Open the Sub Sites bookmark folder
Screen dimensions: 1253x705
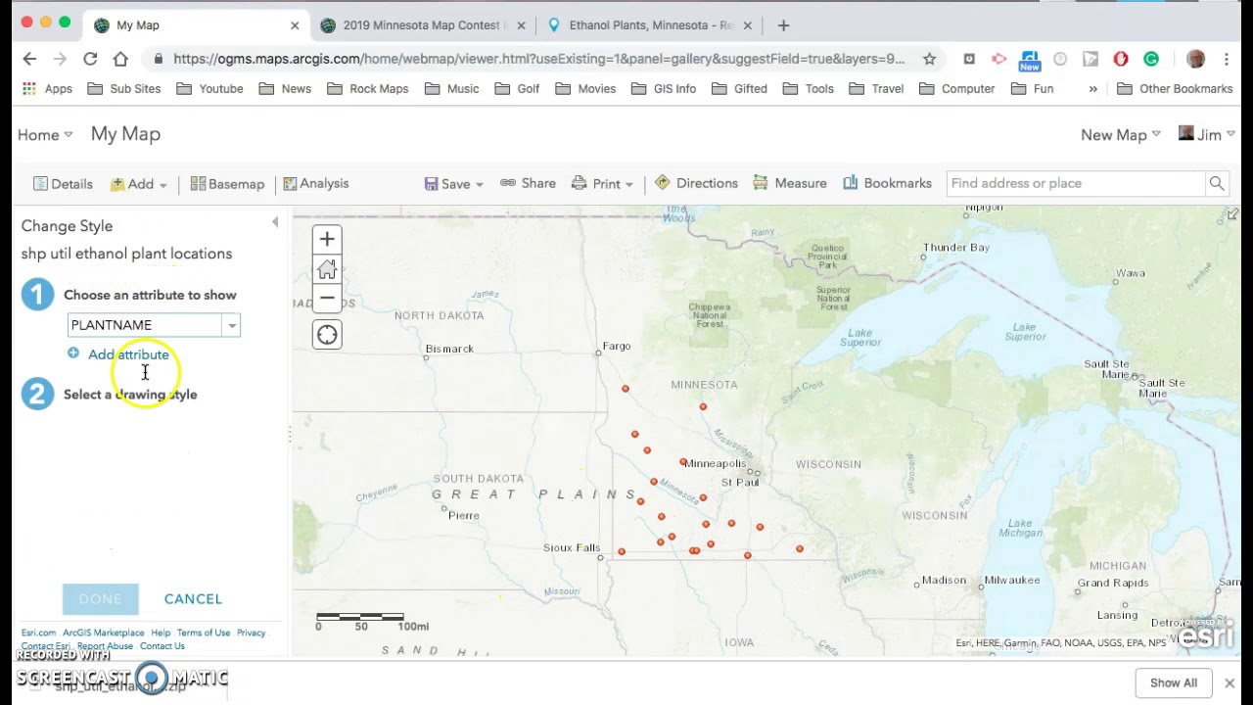click(123, 89)
